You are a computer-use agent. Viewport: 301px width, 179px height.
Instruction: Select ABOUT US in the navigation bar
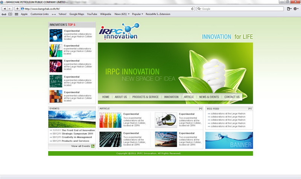click(x=121, y=97)
